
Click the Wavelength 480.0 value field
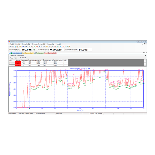[26, 50]
